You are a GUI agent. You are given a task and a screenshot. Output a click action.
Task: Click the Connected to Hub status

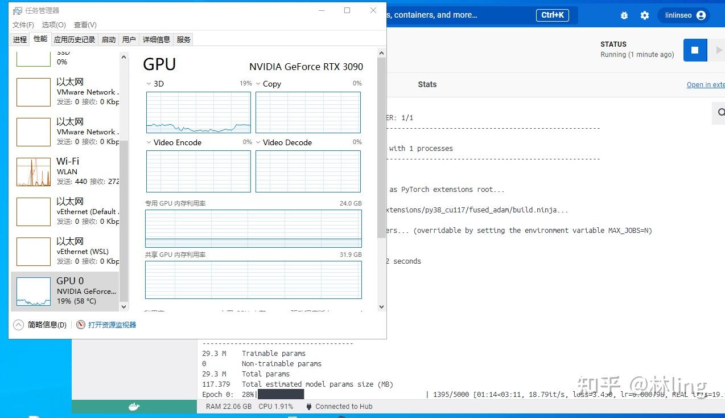(339, 407)
